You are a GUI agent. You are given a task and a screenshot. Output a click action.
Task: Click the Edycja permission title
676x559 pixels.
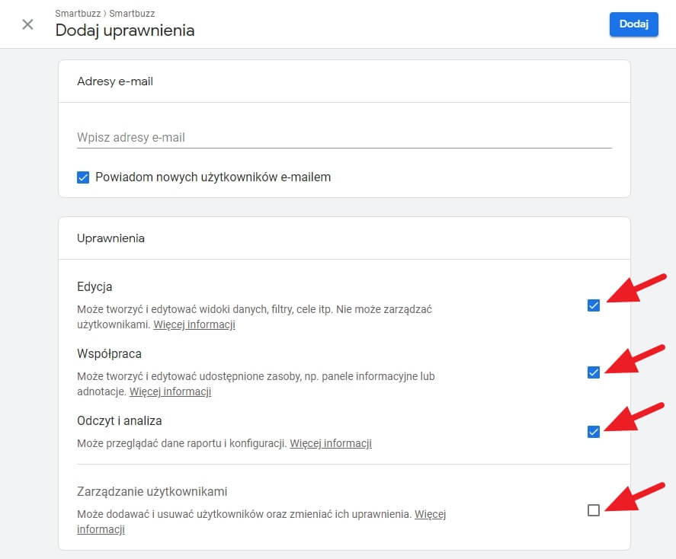95,287
